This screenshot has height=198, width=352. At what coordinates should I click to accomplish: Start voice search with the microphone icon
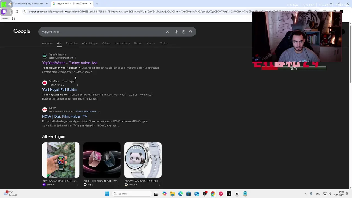[176, 32]
